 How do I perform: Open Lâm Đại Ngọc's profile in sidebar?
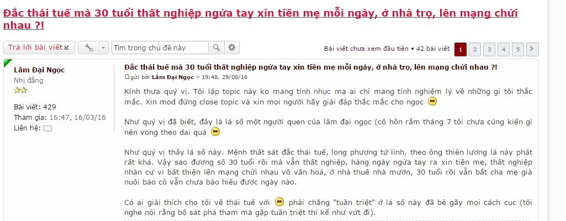click(39, 70)
